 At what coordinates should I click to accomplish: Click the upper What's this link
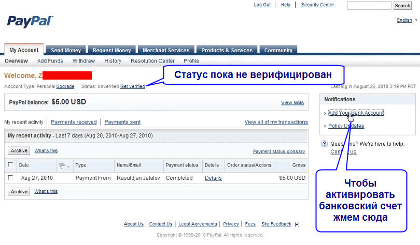click(x=46, y=150)
